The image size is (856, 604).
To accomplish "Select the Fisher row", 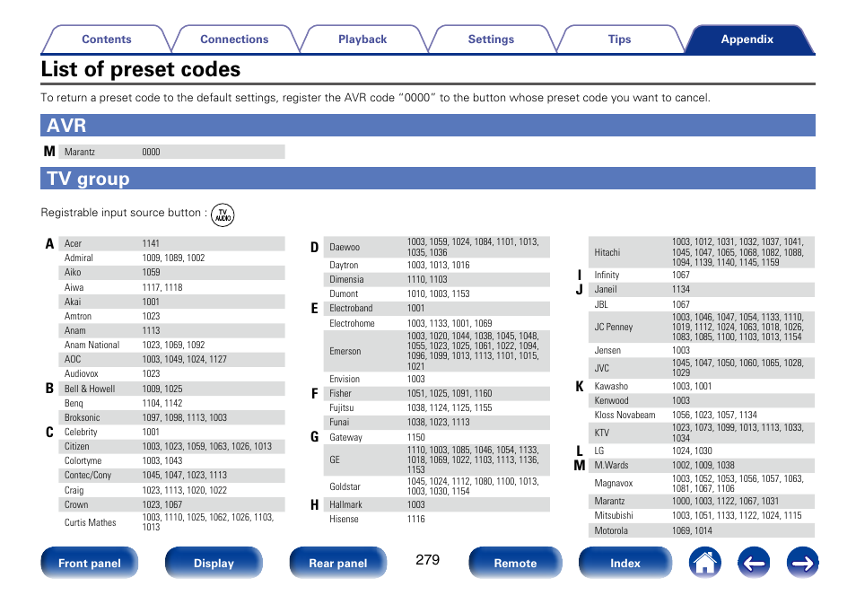I will (437, 393).
